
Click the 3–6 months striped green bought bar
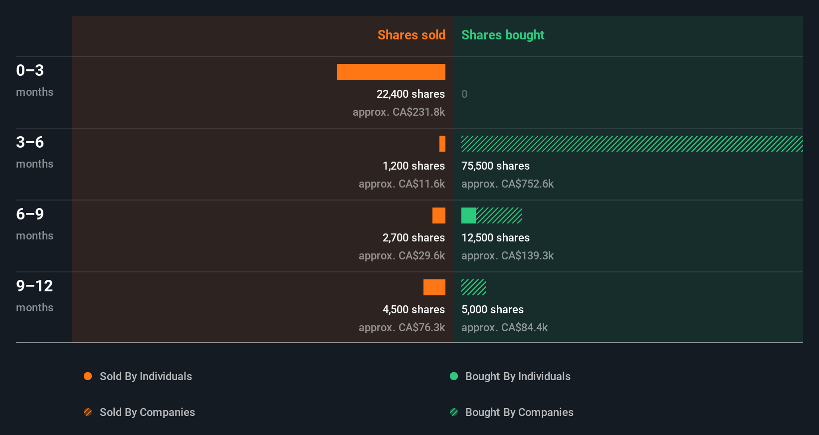(632, 144)
